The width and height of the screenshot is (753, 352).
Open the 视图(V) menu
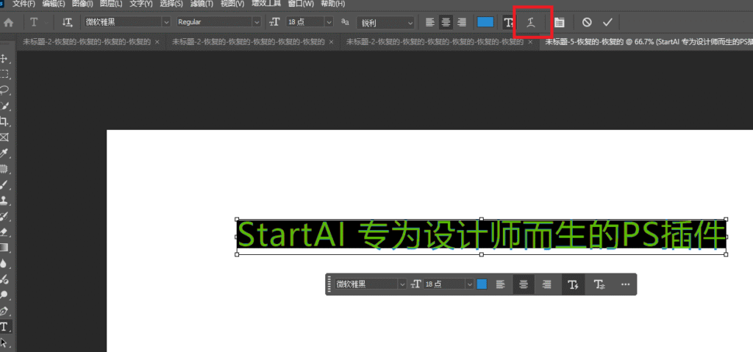click(x=232, y=4)
